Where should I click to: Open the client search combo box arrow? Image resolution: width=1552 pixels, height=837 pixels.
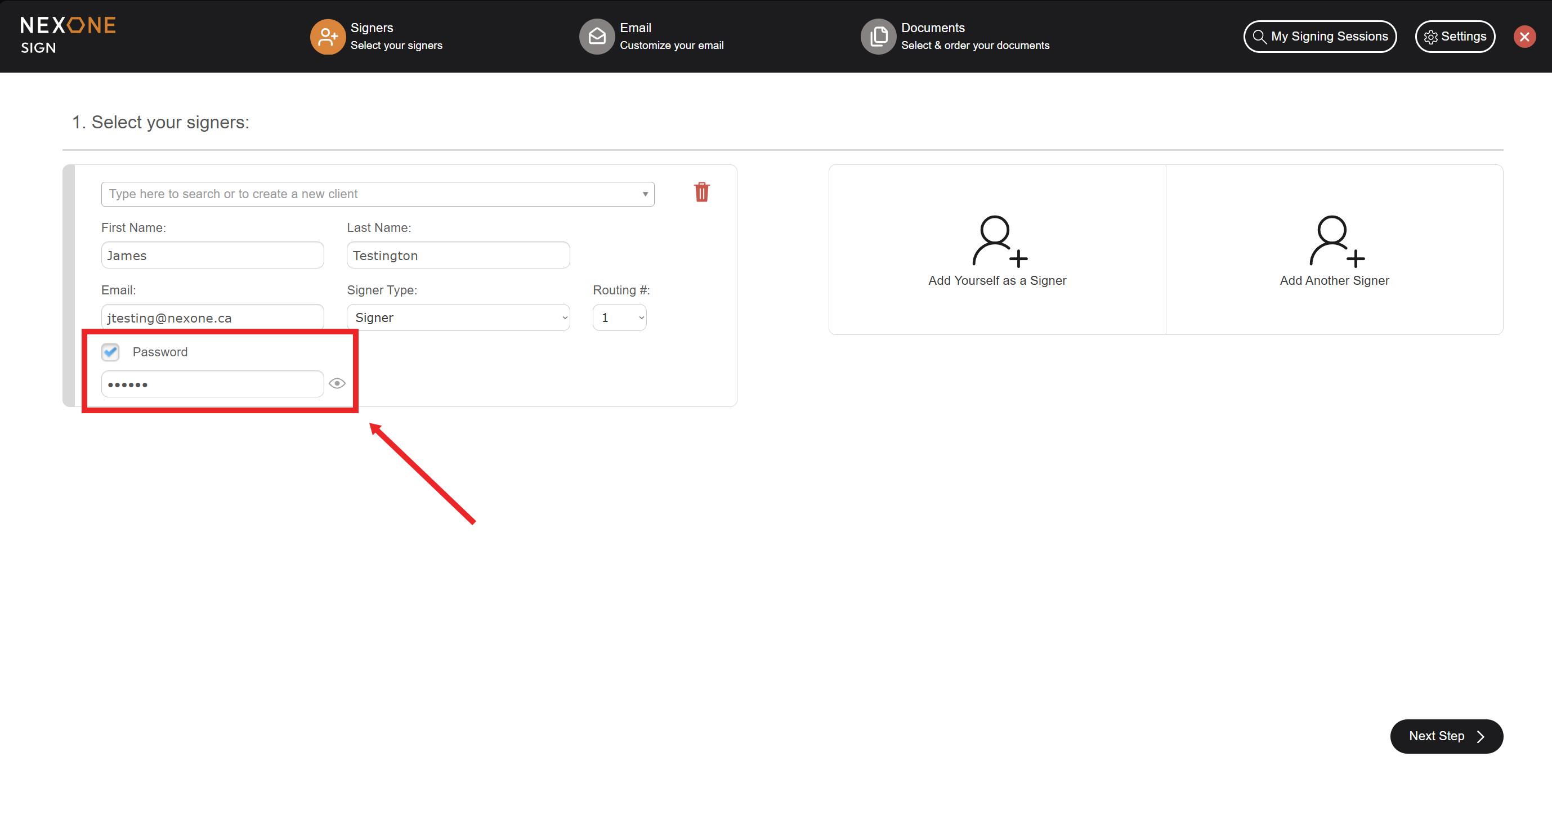point(645,194)
